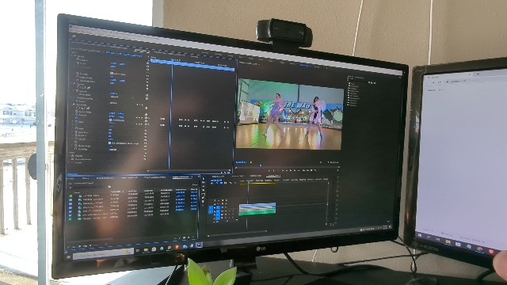Click the Project panel search field
The height and width of the screenshot is (285, 507).
pos(89,188)
